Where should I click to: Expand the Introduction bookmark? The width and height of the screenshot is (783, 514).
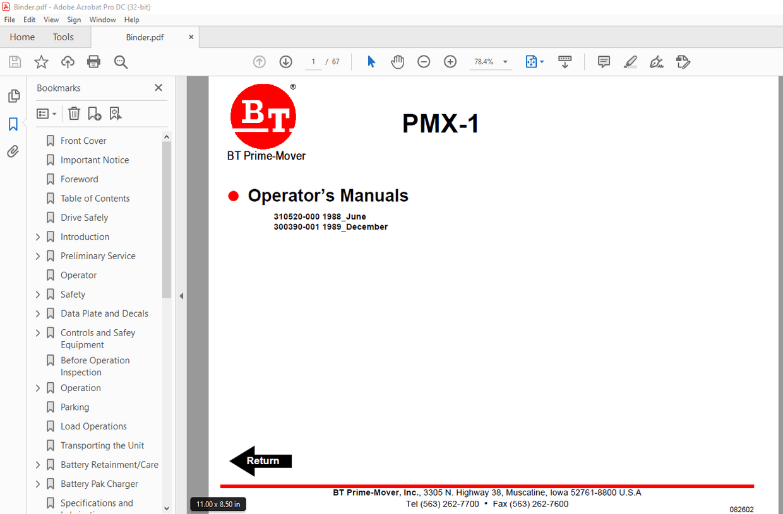(x=37, y=237)
